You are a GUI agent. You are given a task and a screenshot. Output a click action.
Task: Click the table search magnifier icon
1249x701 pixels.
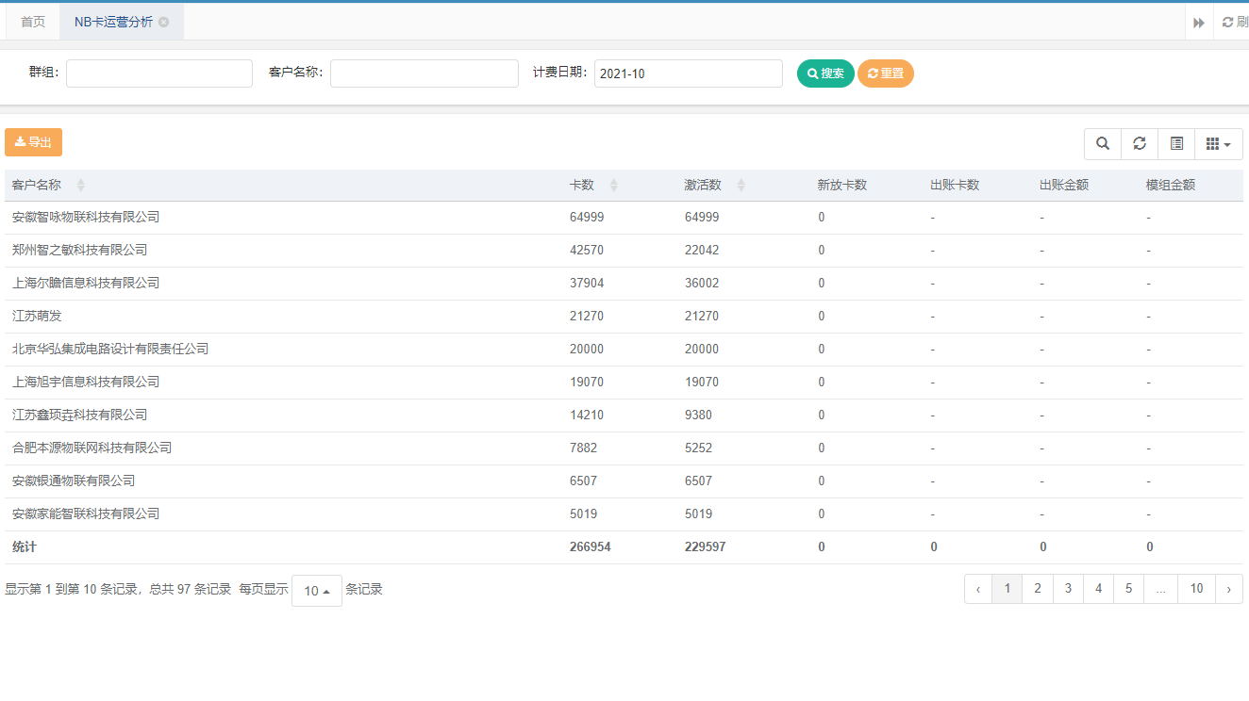click(1103, 143)
